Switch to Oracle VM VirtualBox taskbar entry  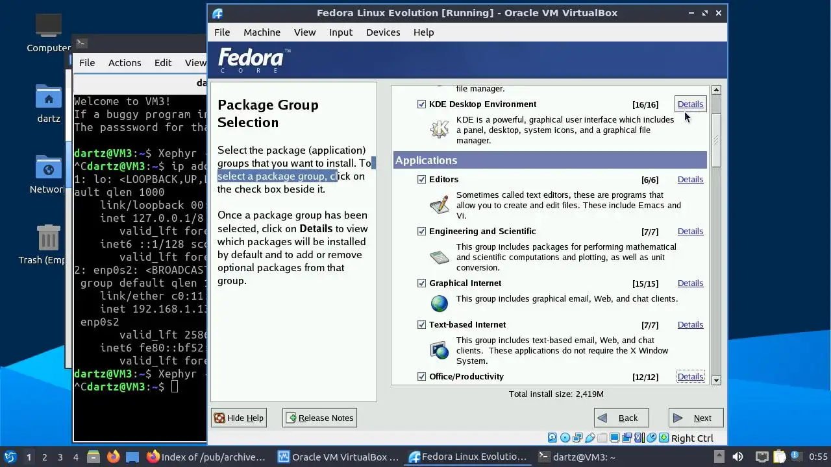point(338,457)
